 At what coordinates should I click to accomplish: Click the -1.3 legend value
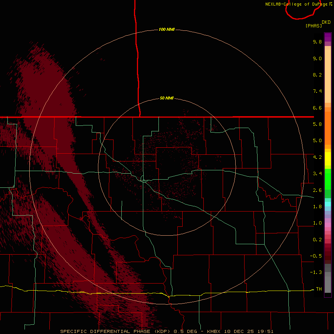[x=316, y=272]
